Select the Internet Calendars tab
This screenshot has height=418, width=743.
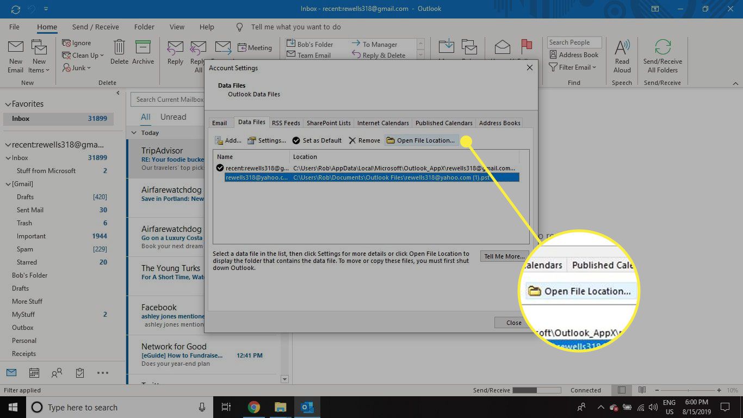click(x=383, y=123)
